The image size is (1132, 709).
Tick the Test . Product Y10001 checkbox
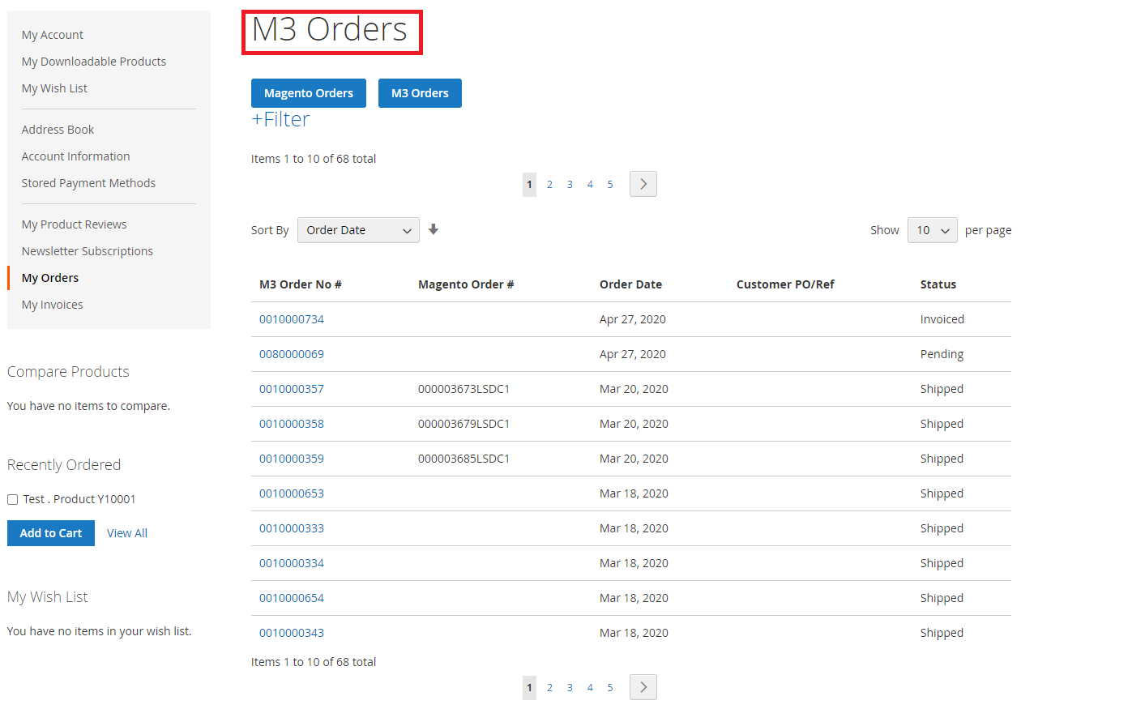click(12, 499)
